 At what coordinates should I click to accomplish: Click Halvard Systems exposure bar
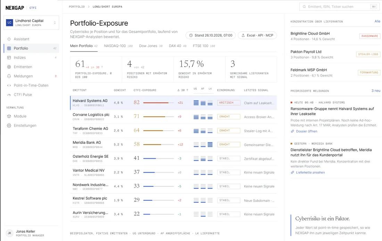159,103
